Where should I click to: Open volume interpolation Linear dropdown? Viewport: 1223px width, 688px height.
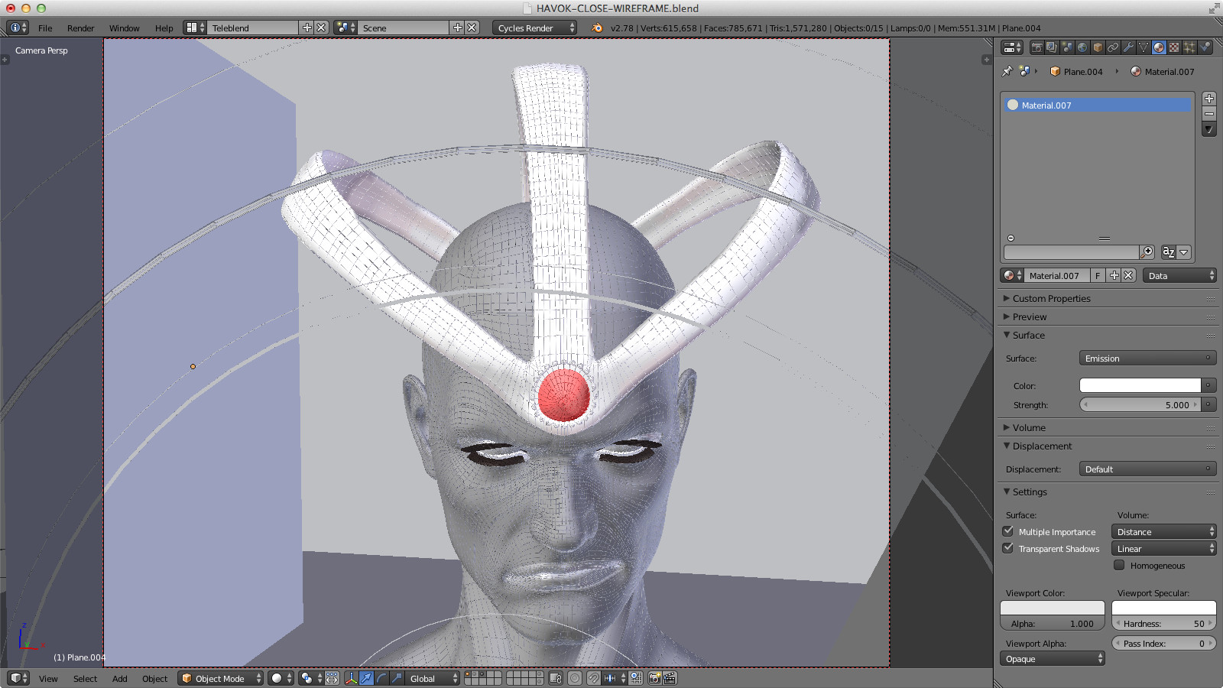[1163, 548]
